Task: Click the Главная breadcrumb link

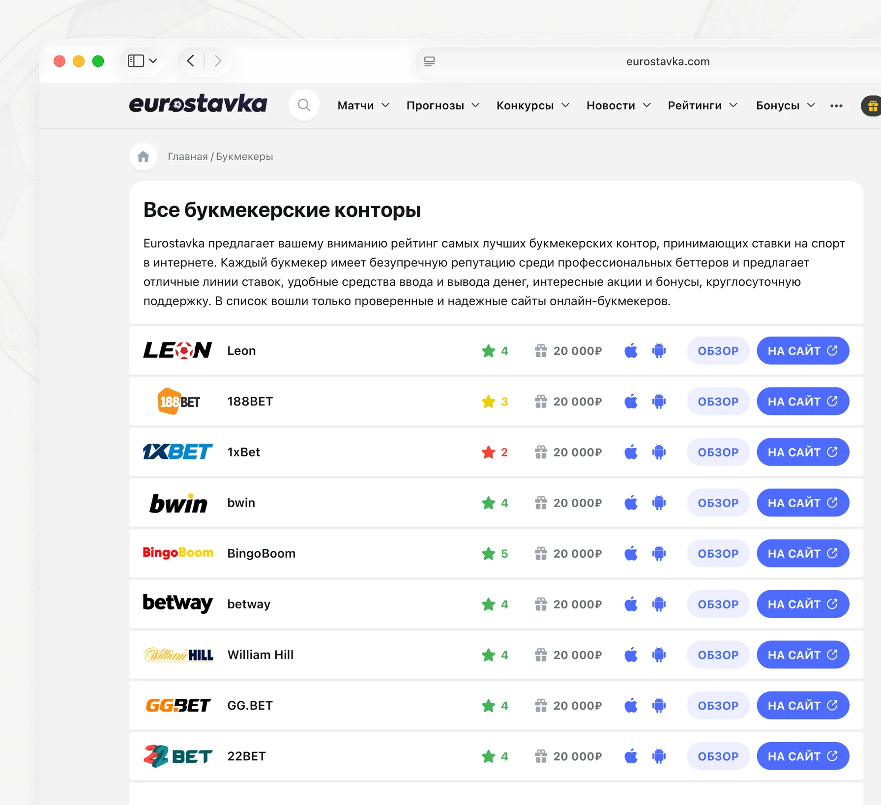Action: tap(188, 157)
